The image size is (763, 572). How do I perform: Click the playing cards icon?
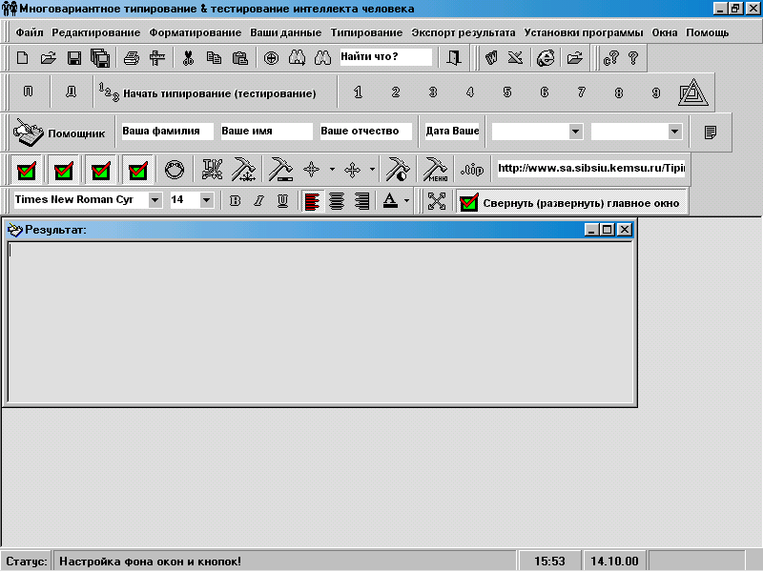coord(492,58)
